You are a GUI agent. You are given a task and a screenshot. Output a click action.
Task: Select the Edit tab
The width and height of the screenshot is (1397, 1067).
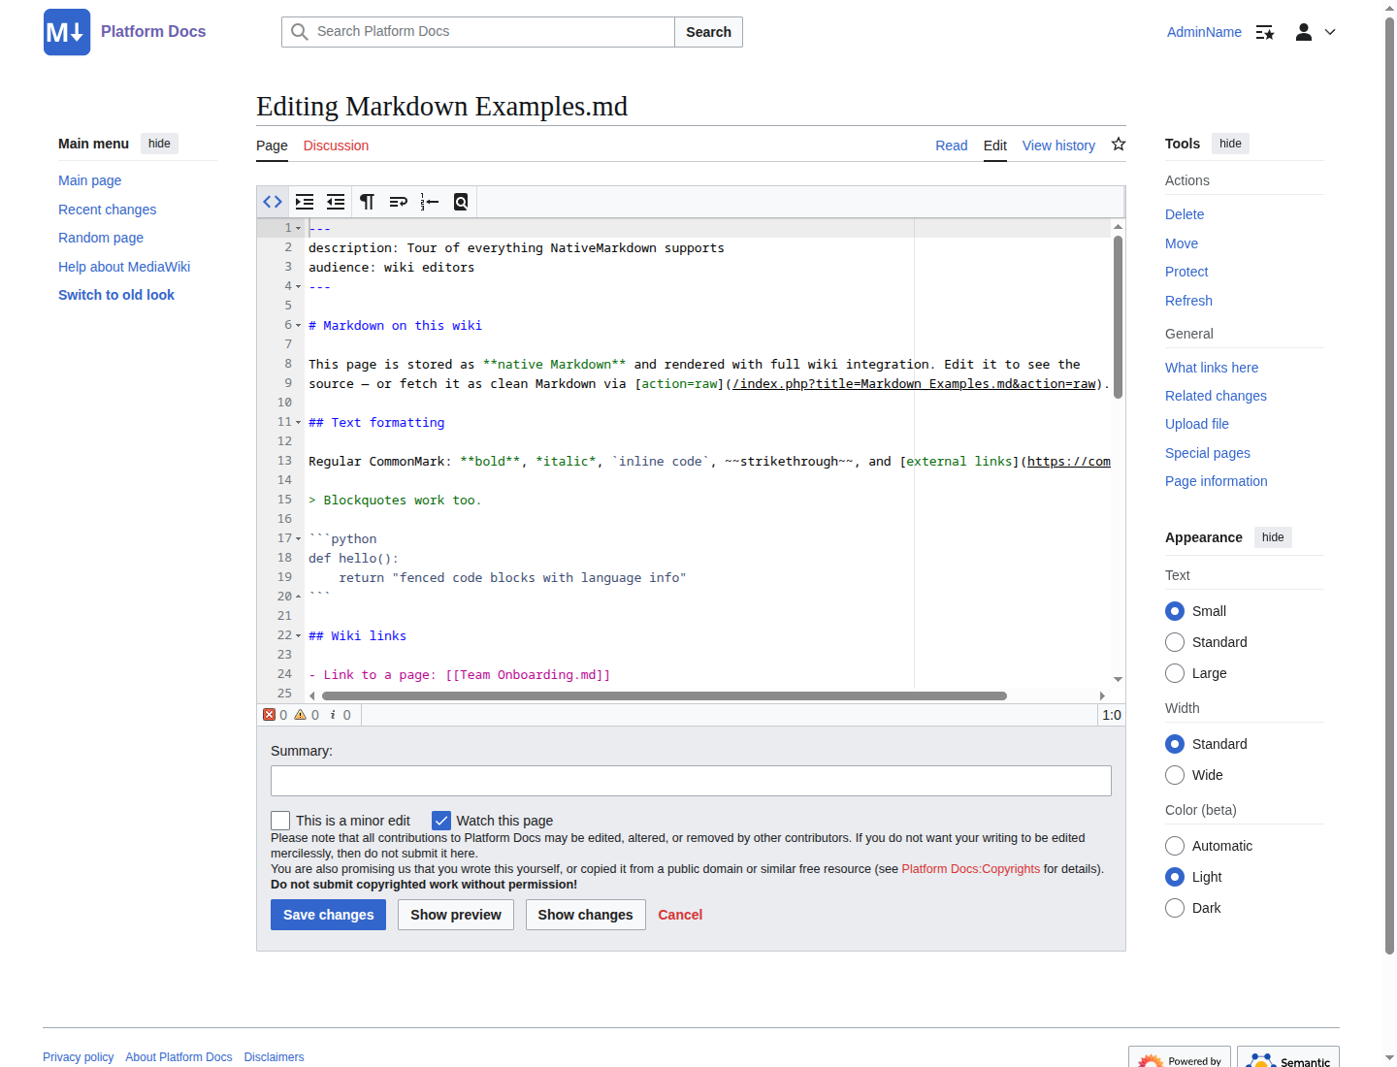pyautogui.click(x=995, y=145)
